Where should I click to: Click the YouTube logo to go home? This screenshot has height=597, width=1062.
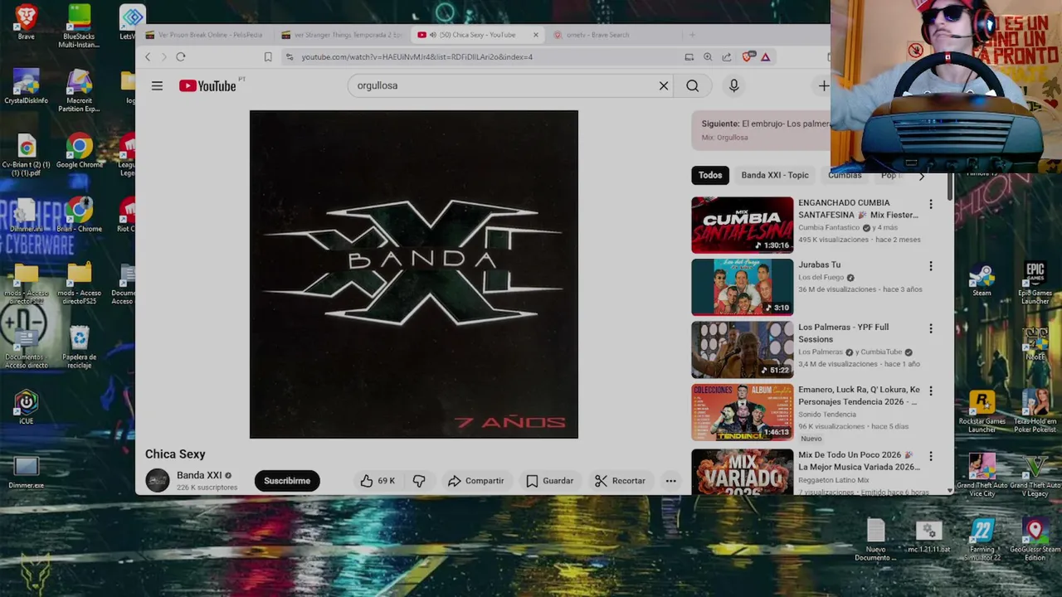point(207,85)
